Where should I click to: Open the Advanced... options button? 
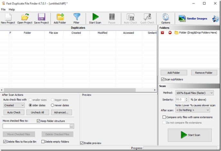coord(61,112)
